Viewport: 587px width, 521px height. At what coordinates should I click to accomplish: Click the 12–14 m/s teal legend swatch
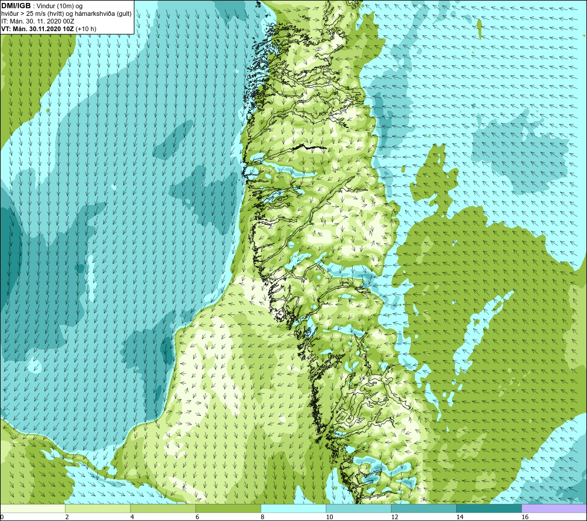[x=424, y=508]
